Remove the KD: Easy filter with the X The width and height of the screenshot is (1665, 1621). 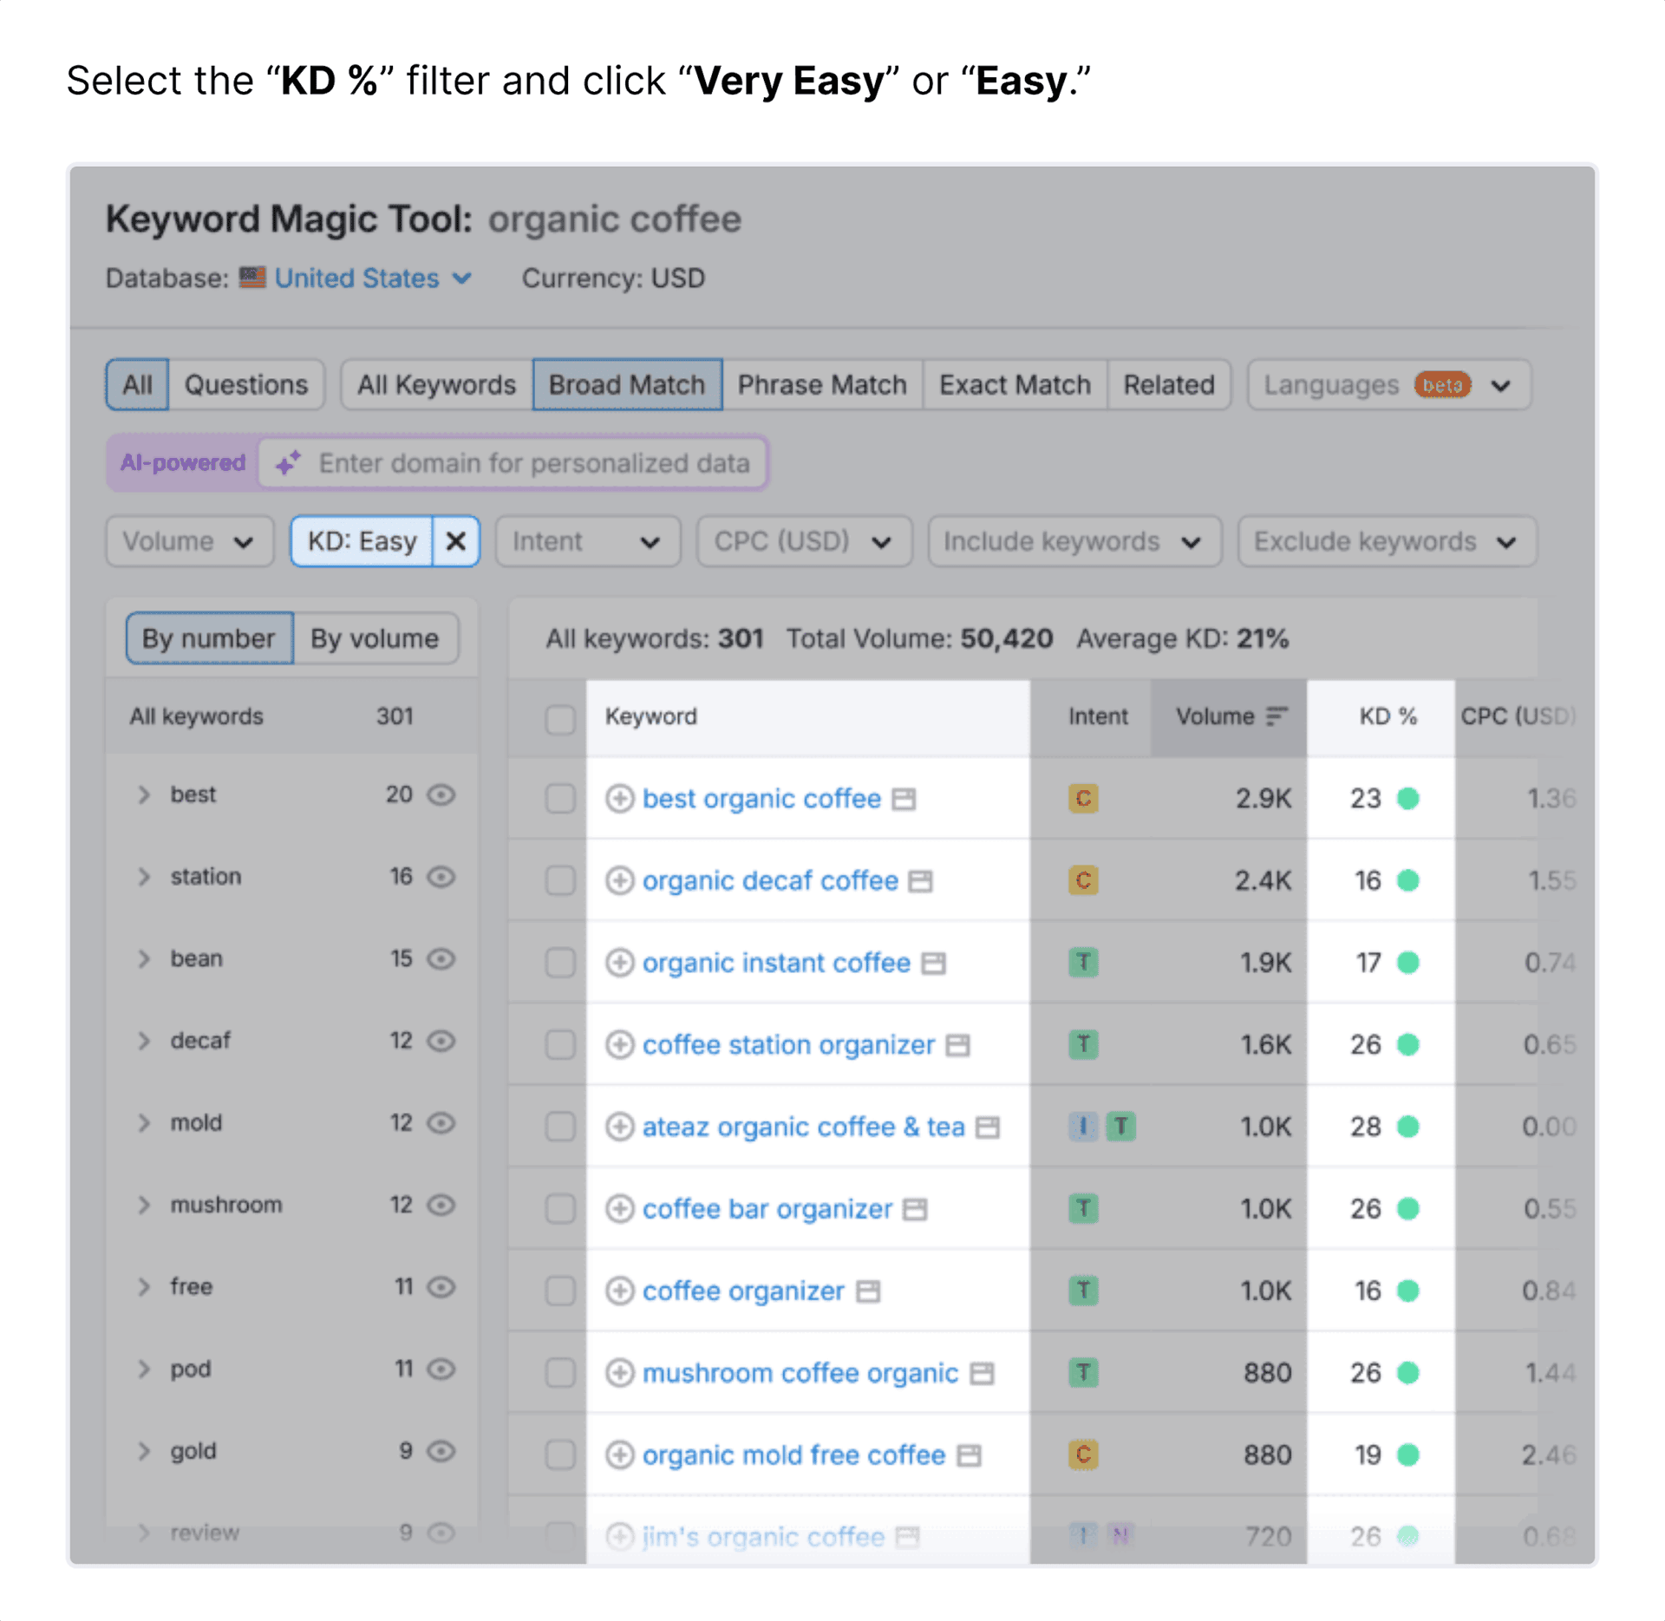(x=455, y=541)
